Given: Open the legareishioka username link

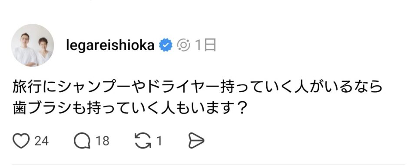Looking at the screenshot, I should 110,45.
